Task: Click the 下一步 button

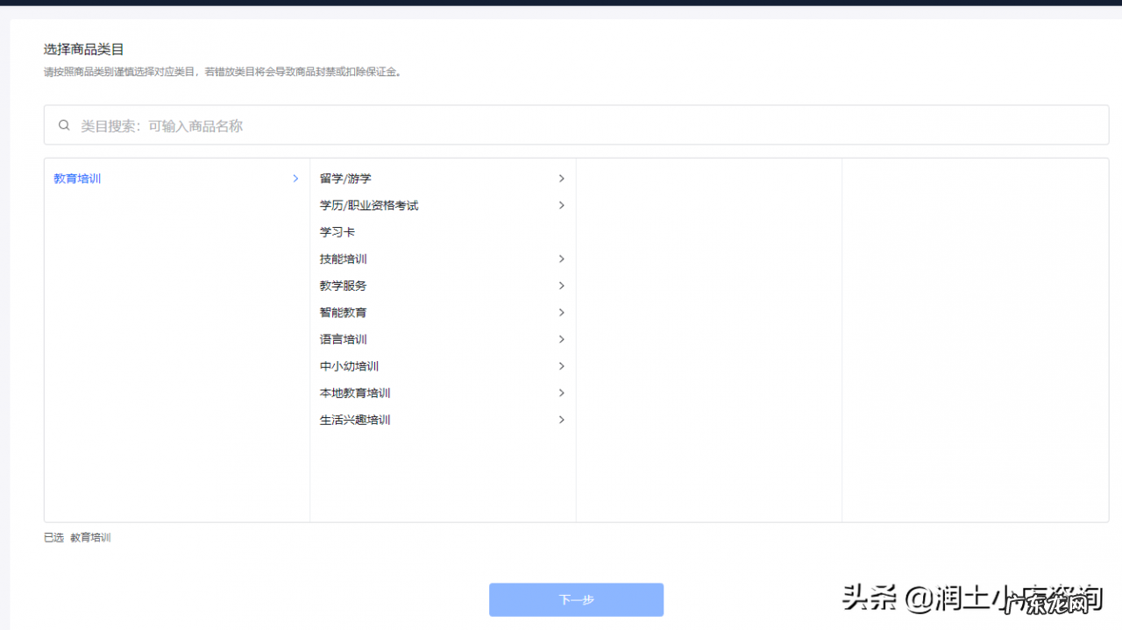Action: pyautogui.click(x=576, y=599)
